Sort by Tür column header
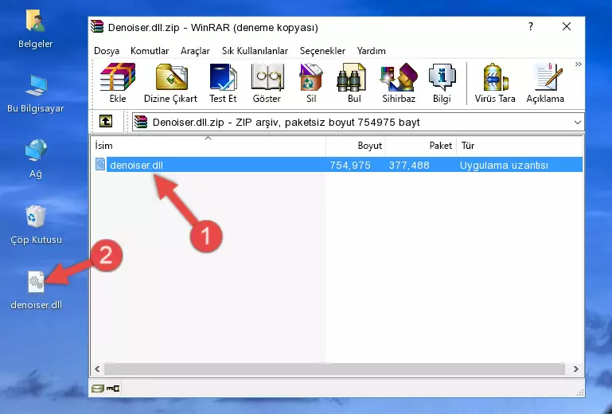 tap(520, 146)
